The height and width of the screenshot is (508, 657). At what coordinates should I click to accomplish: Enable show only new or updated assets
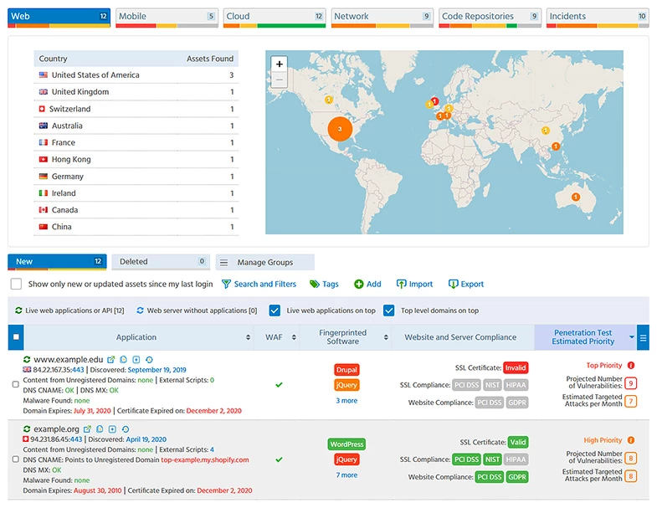click(x=16, y=285)
